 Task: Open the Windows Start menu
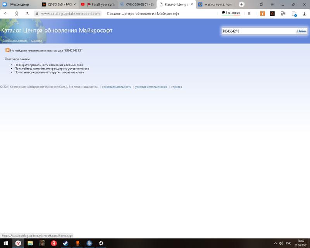click(x=6, y=243)
